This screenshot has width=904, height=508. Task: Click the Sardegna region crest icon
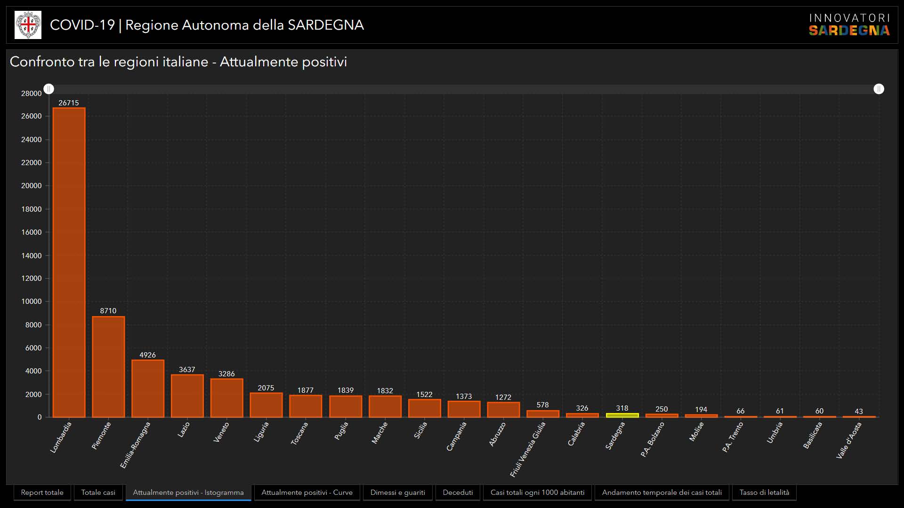tap(28, 25)
